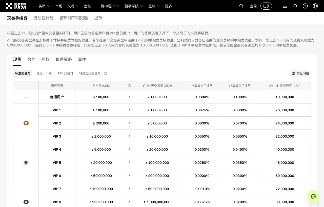
Task: Select the 特殊规则交易对 filter
Action: pyautogui.click(x=90, y=73)
